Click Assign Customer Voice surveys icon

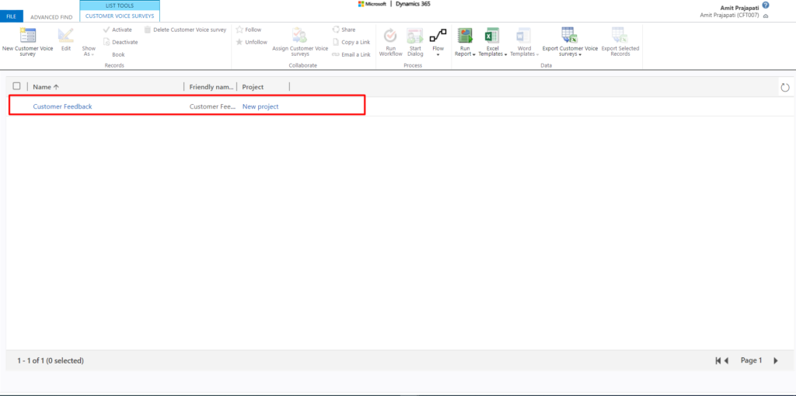[x=299, y=36]
